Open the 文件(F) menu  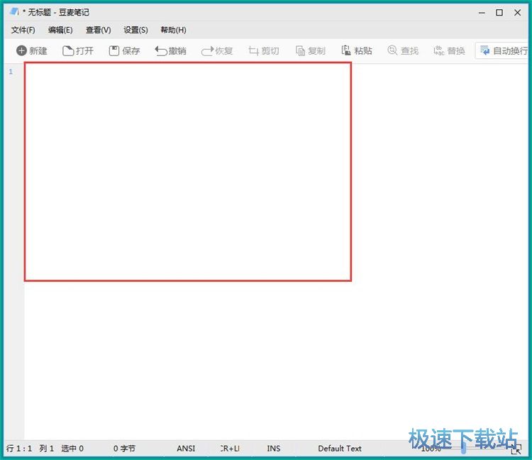coord(23,30)
